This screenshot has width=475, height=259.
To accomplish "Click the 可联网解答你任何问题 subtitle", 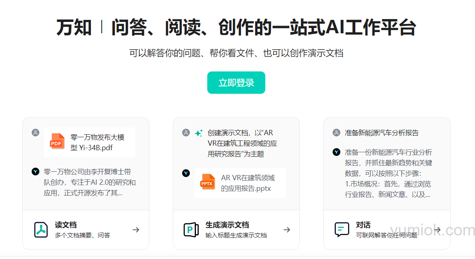I will (x=387, y=235).
